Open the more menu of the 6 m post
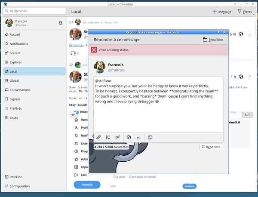The width and height of the screenshot is (258, 197). pyautogui.click(x=250, y=34)
